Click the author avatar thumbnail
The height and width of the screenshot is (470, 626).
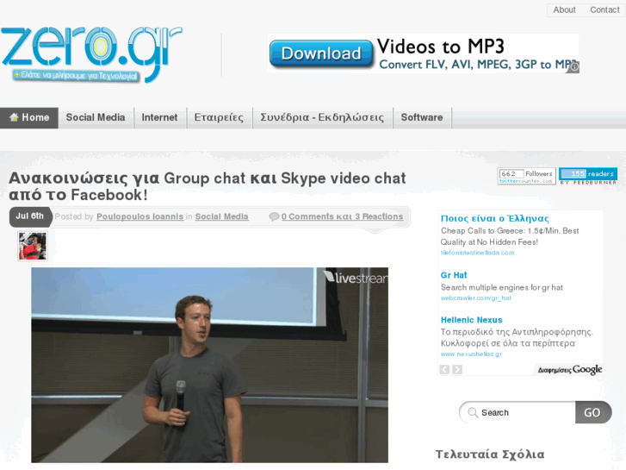pyautogui.click(x=33, y=246)
